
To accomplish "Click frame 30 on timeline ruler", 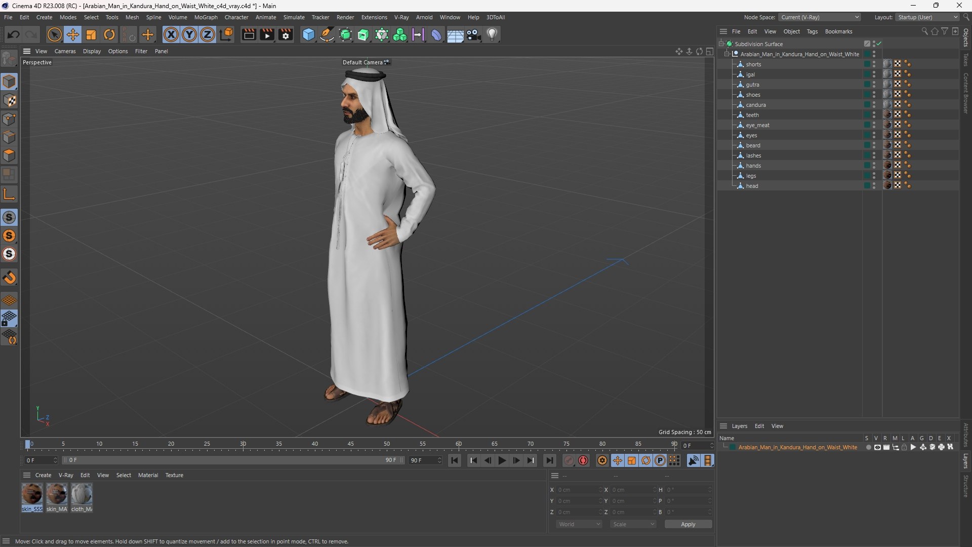I will click(x=243, y=444).
